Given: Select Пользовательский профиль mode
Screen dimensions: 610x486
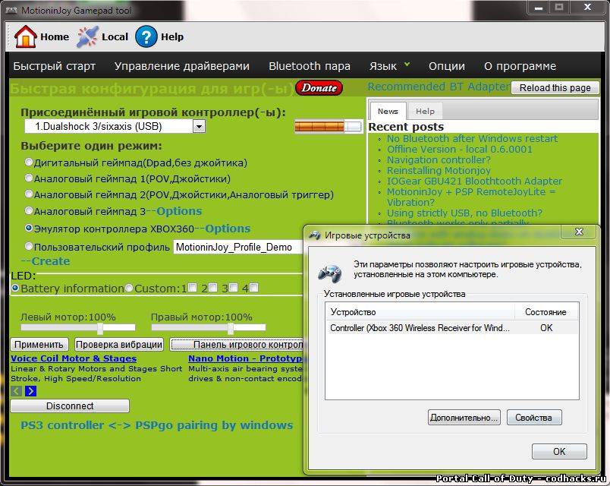Looking at the screenshot, I should click(x=28, y=246).
